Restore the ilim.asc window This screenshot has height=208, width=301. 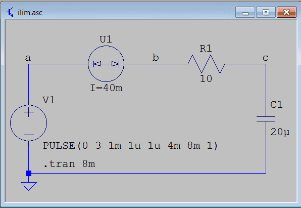coord(266,12)
